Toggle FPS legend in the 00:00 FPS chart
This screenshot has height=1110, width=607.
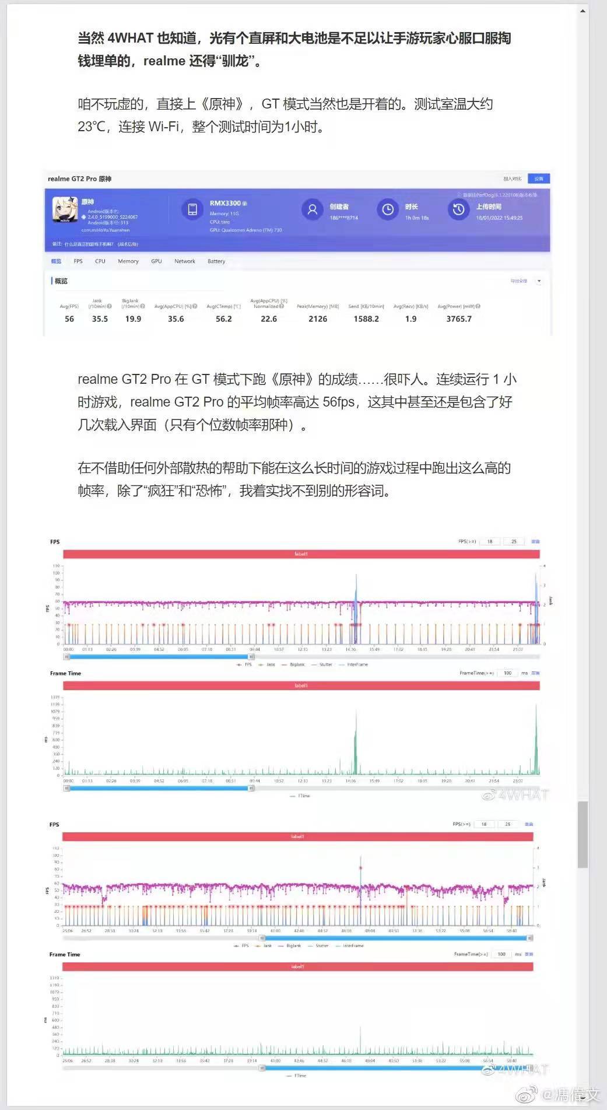(x=244, y=664)
